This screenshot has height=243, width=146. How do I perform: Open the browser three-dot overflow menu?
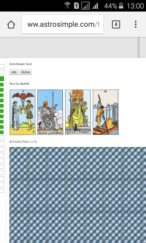click(136, 24)
